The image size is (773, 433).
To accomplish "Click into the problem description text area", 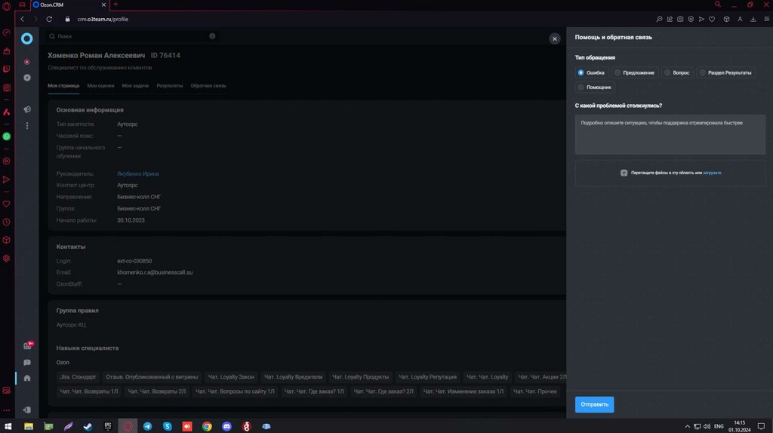I will point(670,134).
